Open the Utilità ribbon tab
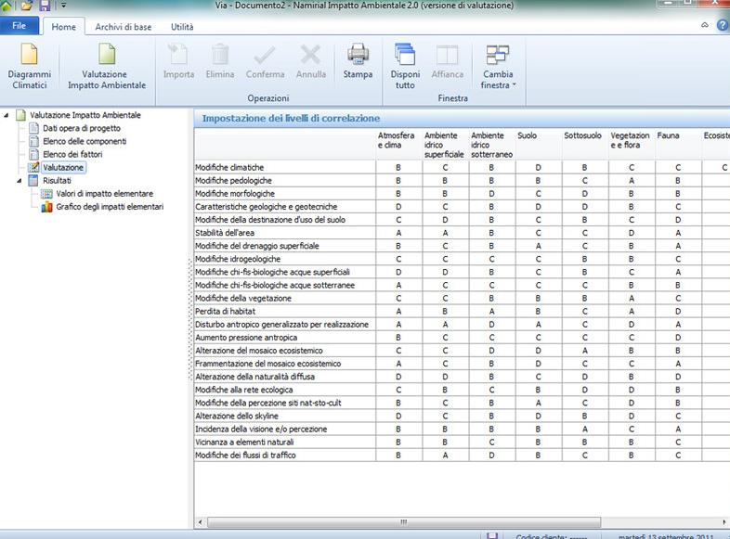 click(x=182, y=28)
